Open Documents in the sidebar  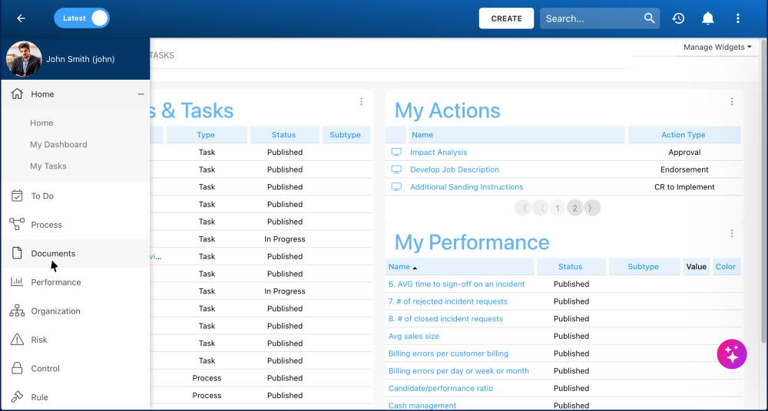click(x=53, y=254)
